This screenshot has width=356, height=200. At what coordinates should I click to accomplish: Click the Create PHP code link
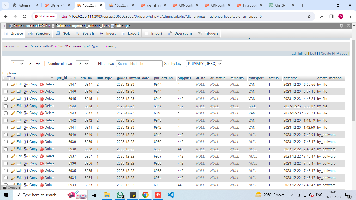(334, 53)
